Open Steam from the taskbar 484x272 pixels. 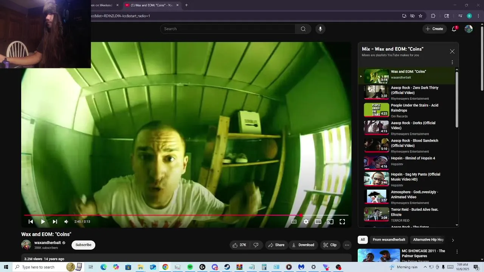pos(227,267)
